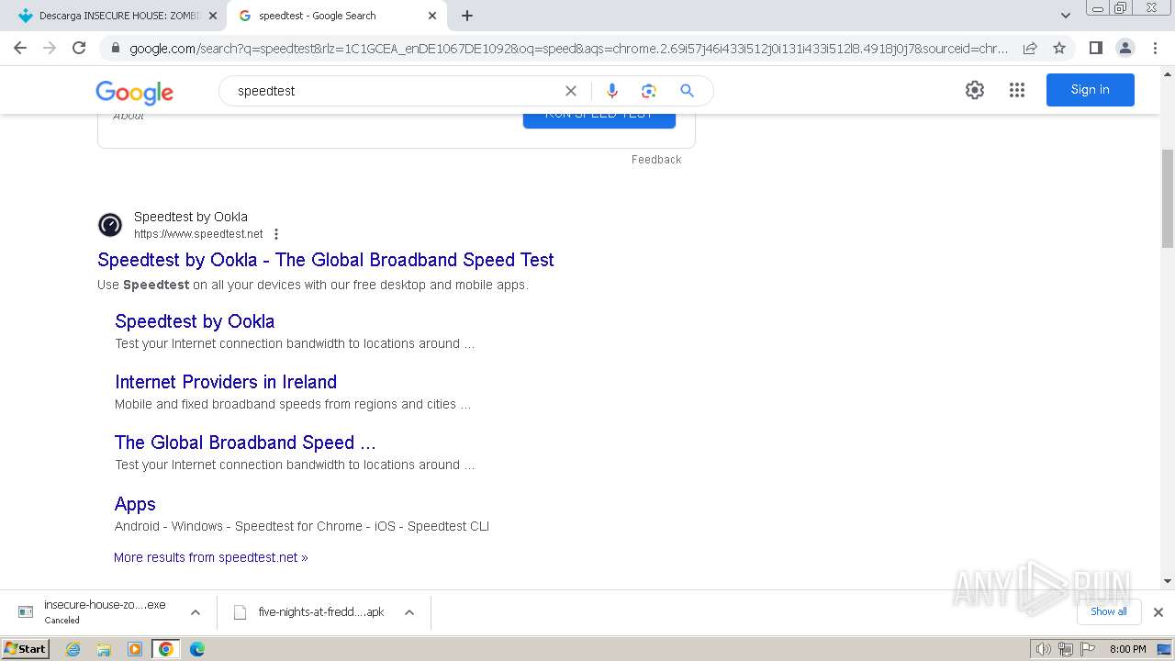This screenshot has width=1175, height=661.
Task: Open Windows Start menu
Action: pos(26,649)
